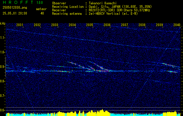Click version number 1.0.0

(x=40, y=3)
